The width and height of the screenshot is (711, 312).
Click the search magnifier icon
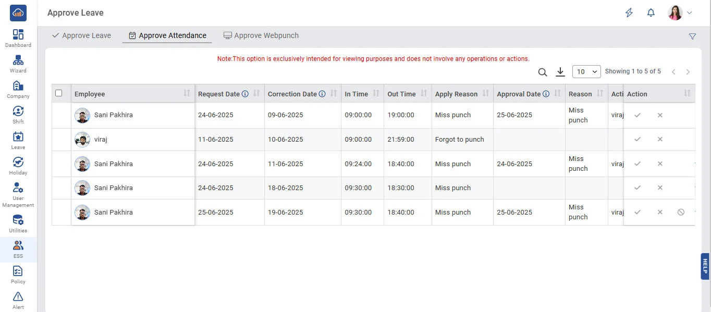pyautogui.click(x=543, y=72)
